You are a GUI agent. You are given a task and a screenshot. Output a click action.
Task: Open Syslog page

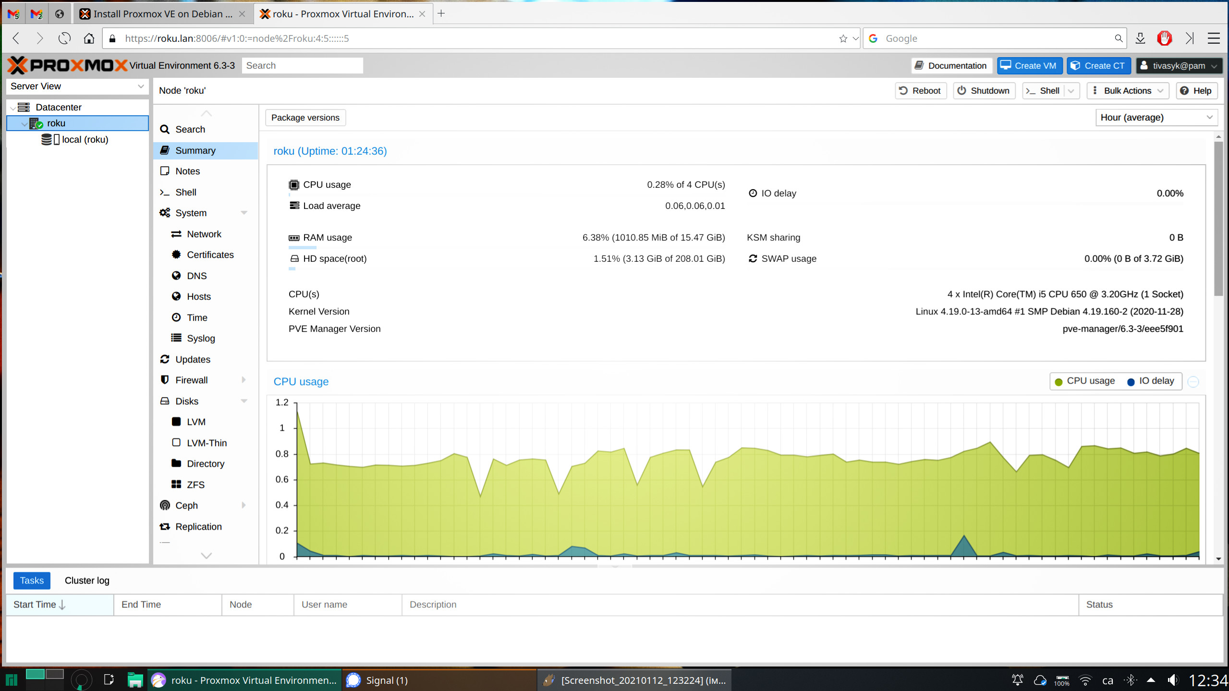206,338
